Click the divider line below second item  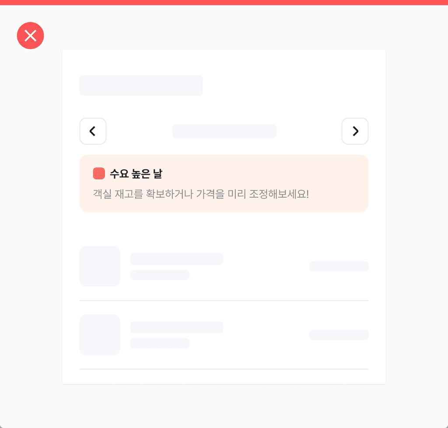click(x=224, y=369)
